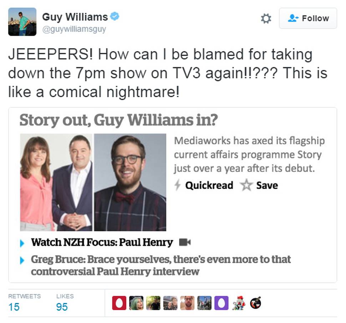The image size is (346, 323).
Task: Expand the Watch NZH Focus arrow
Action: coord(22,243)
